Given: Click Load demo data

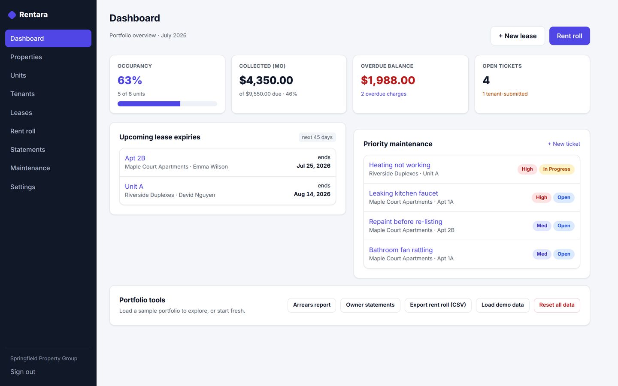Looking at the screenshot, I should point(503,305).
